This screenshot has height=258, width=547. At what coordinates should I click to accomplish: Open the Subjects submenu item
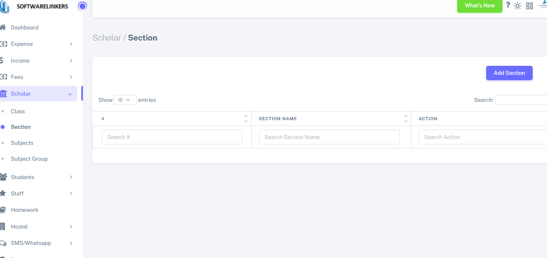(22, 143)
